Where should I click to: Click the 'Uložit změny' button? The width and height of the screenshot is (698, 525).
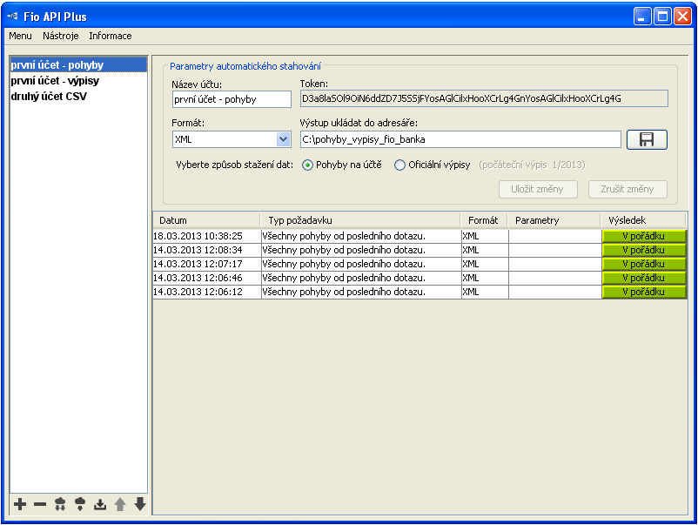[538, 189]
